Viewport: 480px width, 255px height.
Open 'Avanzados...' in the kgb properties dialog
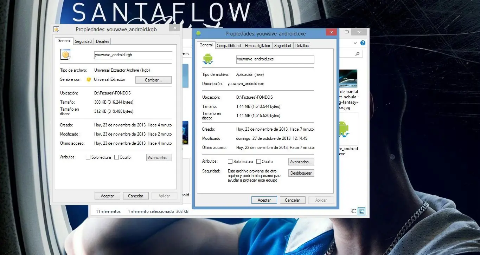pyautogui.click(x=159, y=158)
